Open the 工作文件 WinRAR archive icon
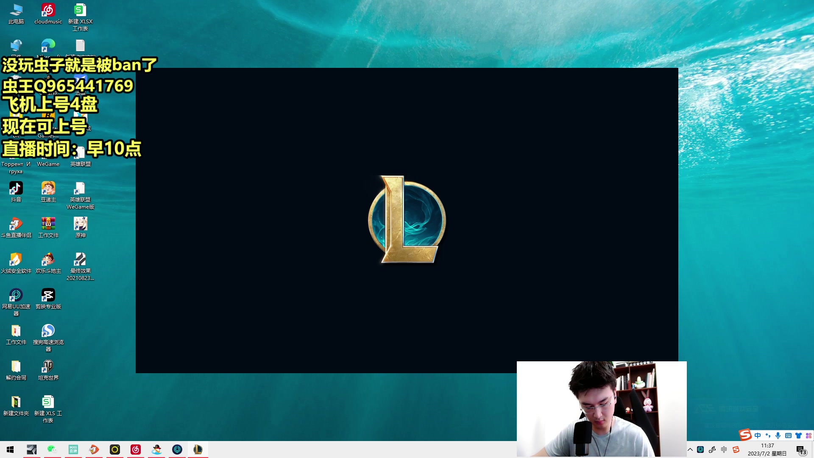This screenshot has width=814, height=458. click(x=48, y=227)
